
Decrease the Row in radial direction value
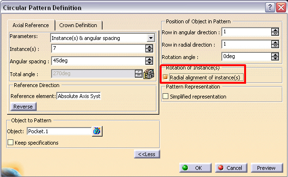(x=275, y=46)
